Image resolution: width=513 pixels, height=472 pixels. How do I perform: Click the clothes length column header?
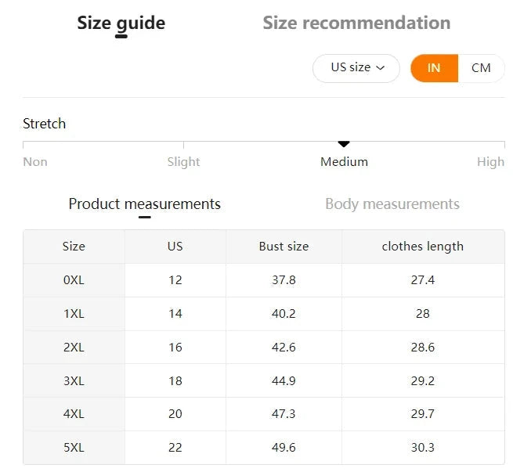pyautogui.click(x=422, y=247)
